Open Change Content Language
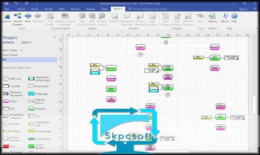Screen dimensions: 260x155 click(x=65, y=20)
